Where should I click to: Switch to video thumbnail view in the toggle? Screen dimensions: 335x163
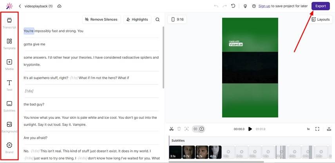pos(201,129)
